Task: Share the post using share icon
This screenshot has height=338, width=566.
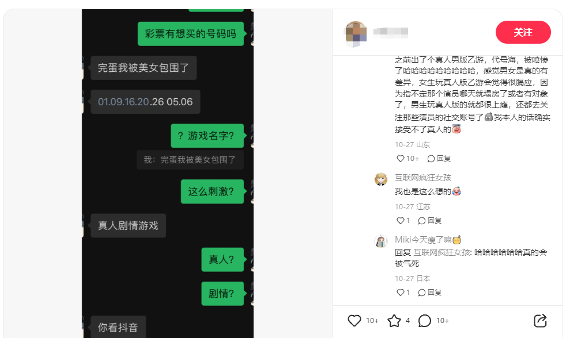Action: 540,321
